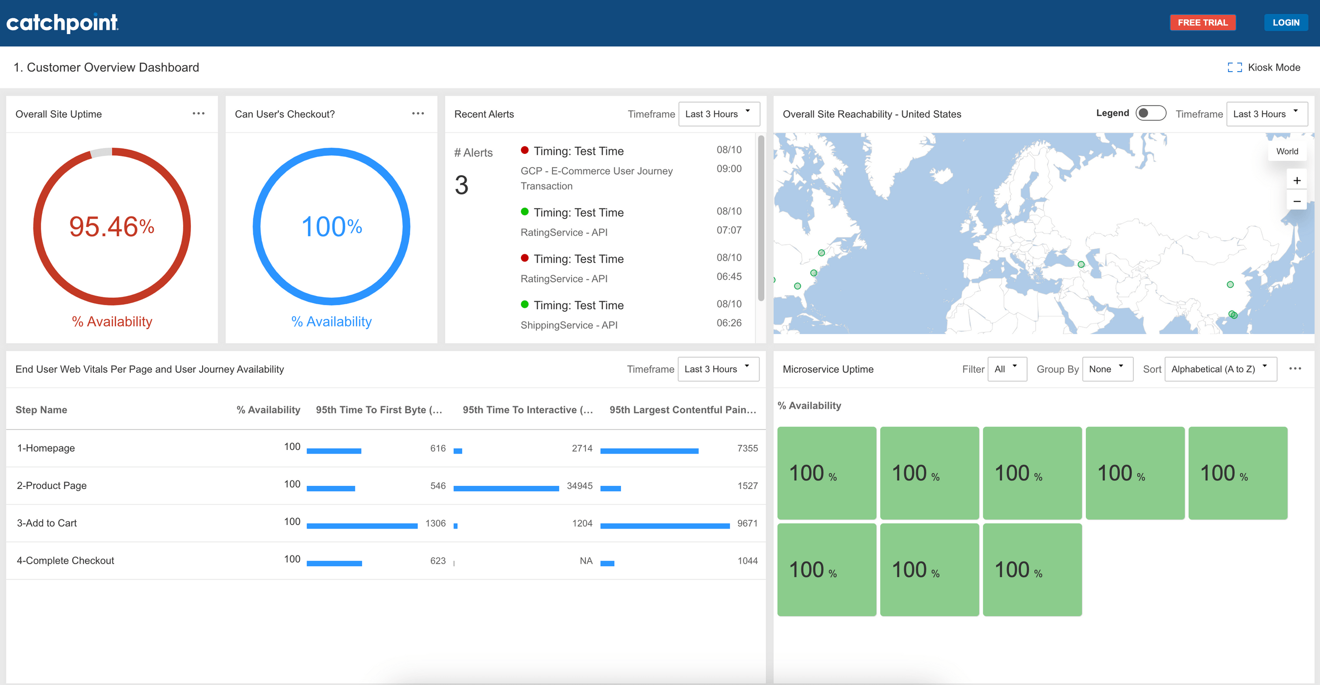Click the red alert dot for GCP E-Commerce alert
Viewport: 1320px width, 685px height.
coord(524,150)
